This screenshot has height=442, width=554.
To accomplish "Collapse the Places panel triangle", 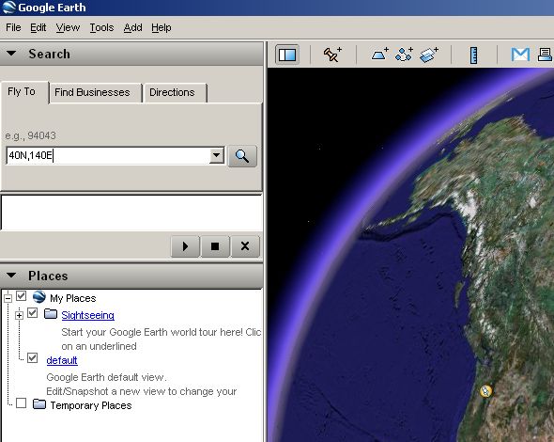I will [x=11, y=275].
